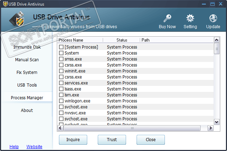
Task: Enable the lsass.exe checkbox
Action: [x=61, y=89]
